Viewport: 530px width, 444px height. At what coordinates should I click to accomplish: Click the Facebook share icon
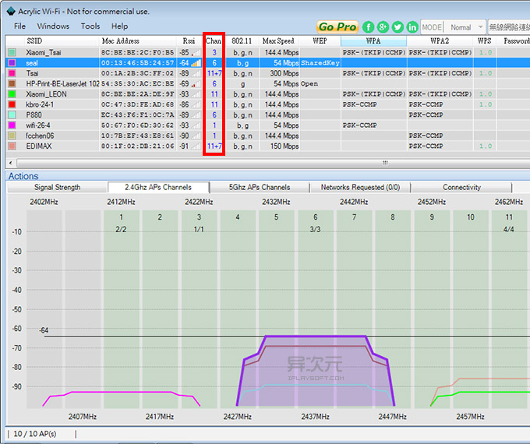coord(369,27)
